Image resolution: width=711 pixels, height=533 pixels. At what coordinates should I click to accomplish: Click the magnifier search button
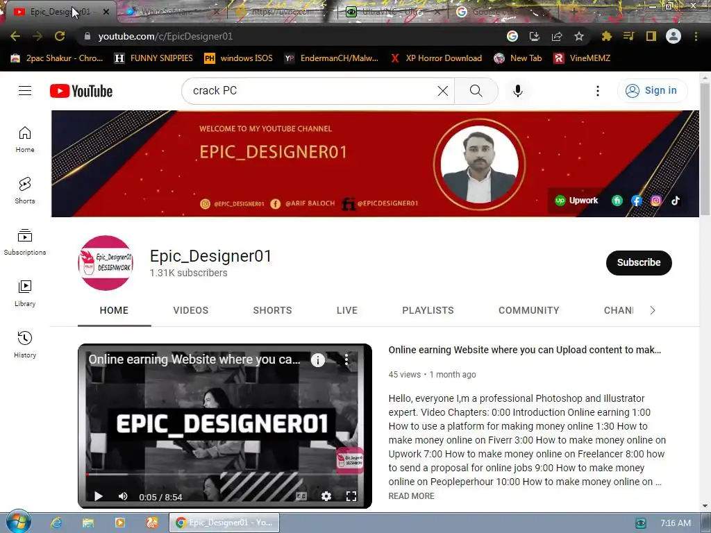pyautogui.click(x=476, y=91)
